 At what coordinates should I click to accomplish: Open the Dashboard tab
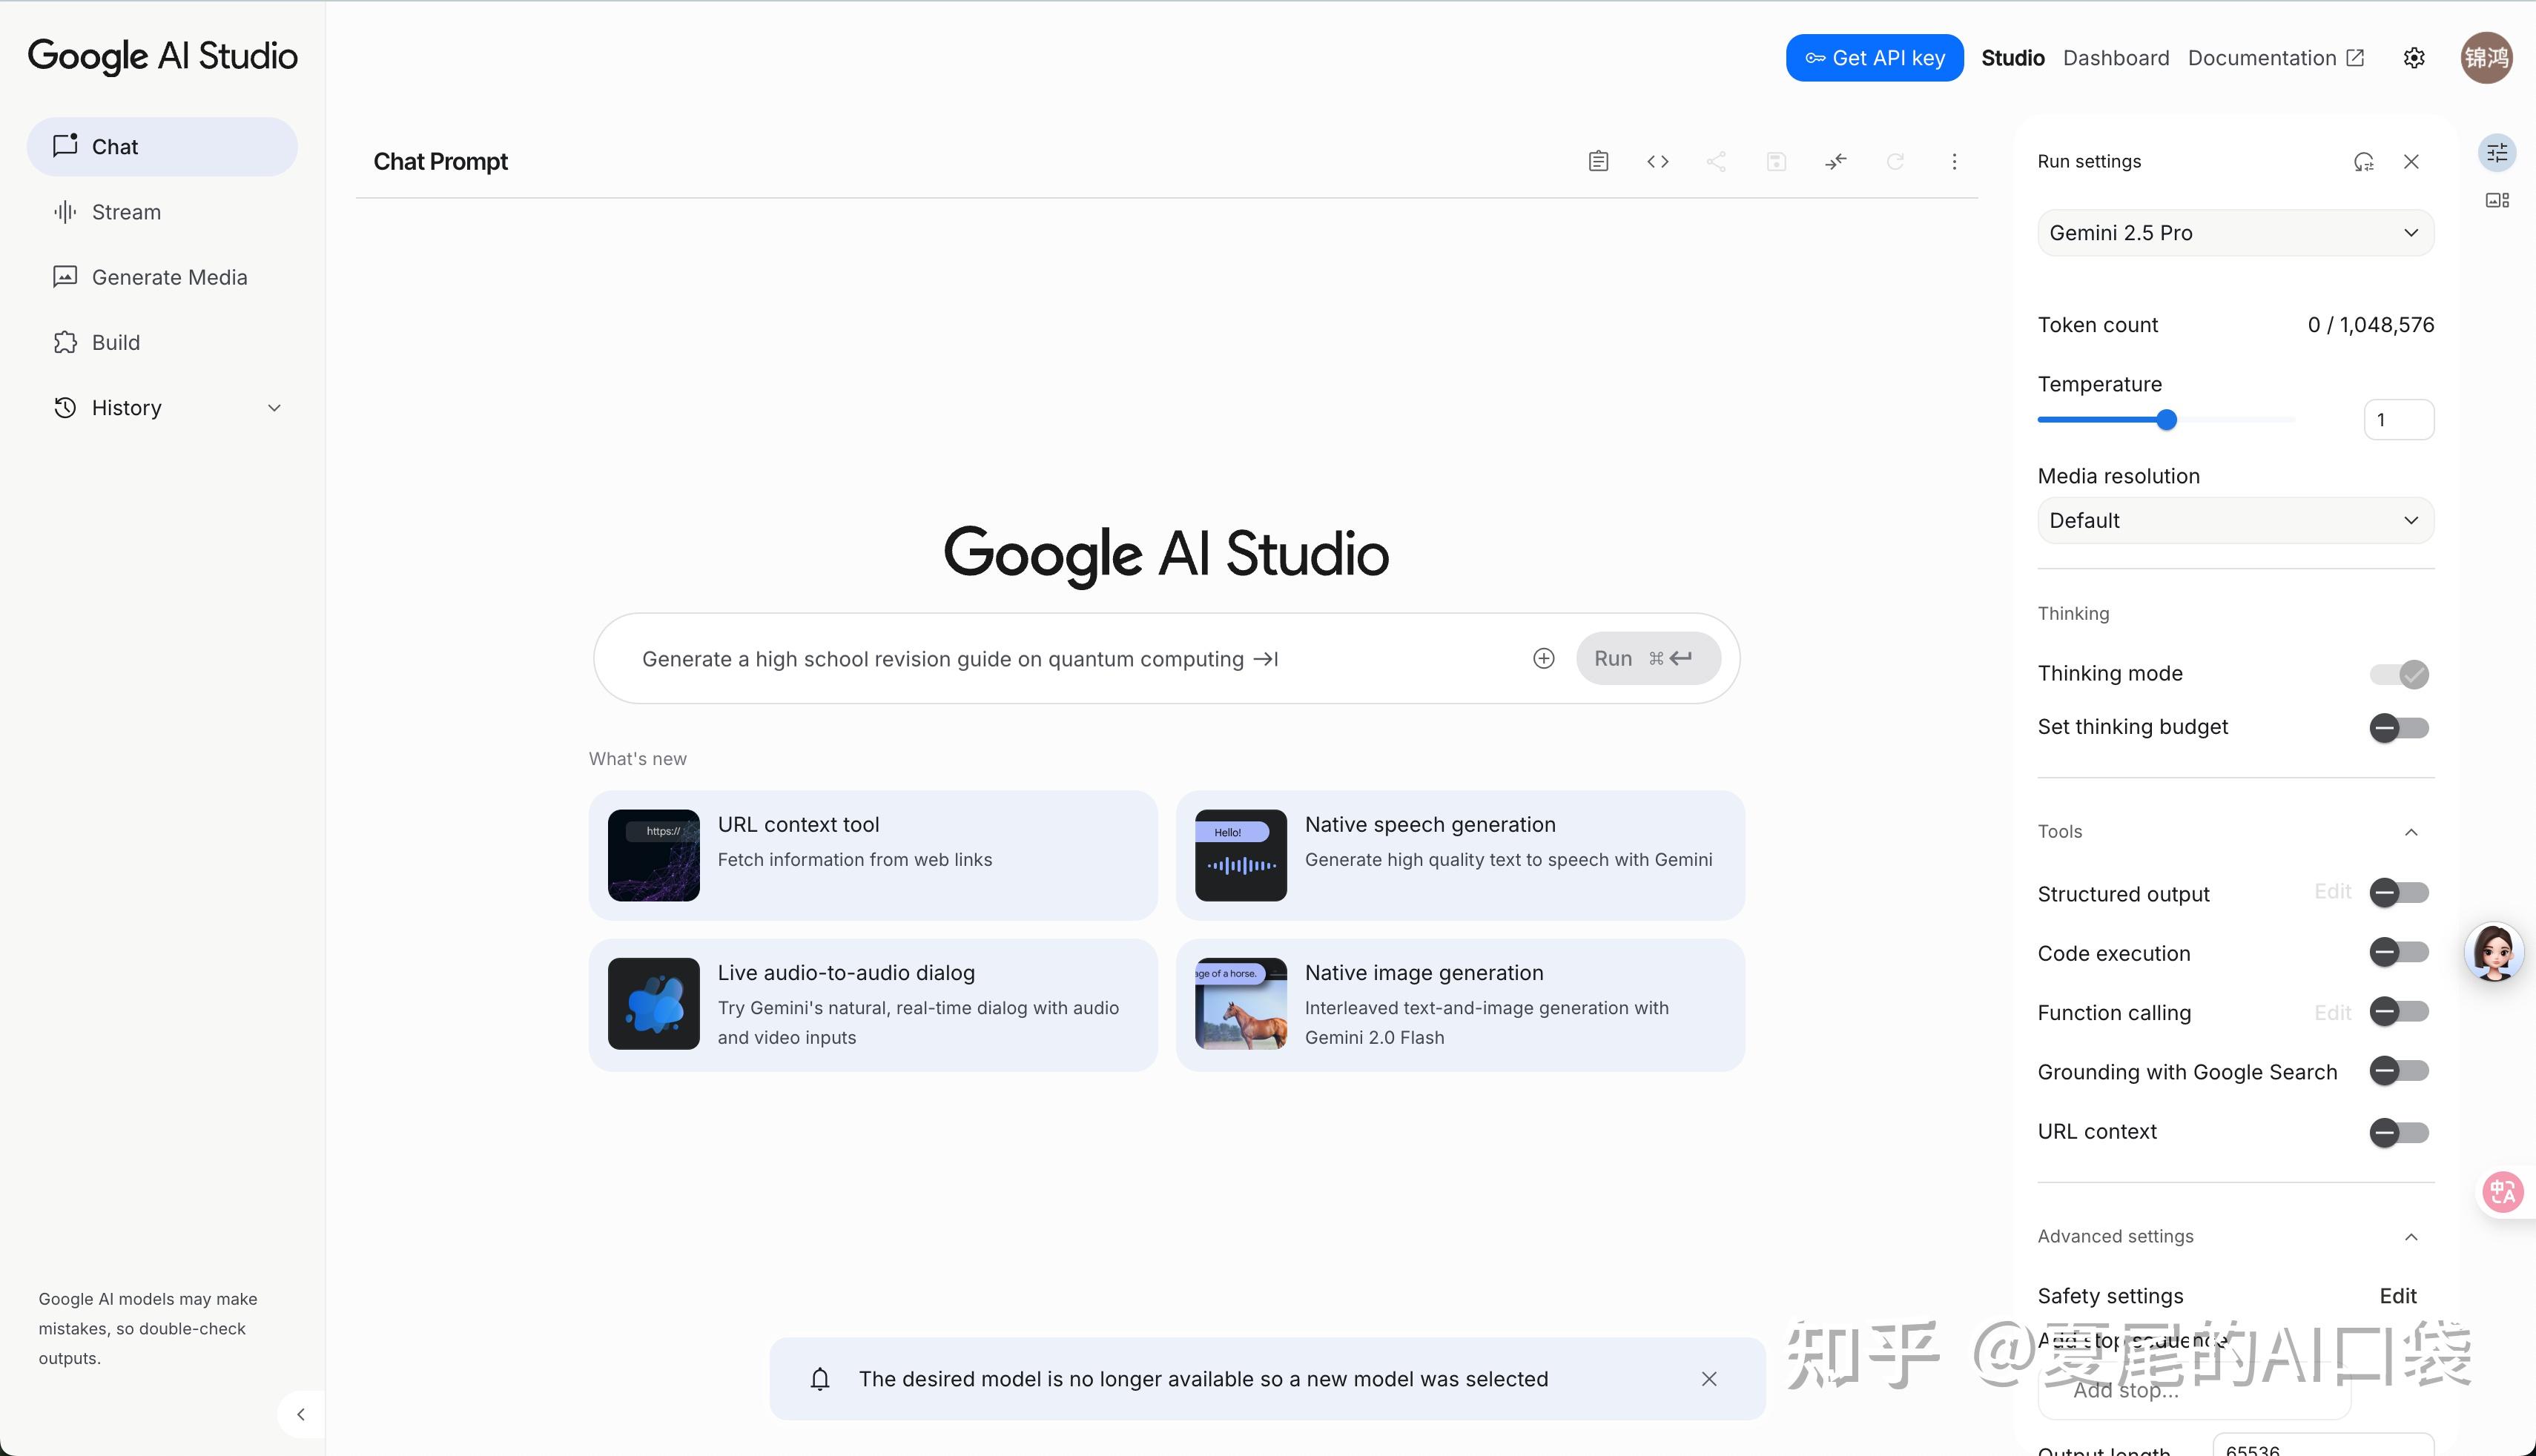pos(2115,58)
